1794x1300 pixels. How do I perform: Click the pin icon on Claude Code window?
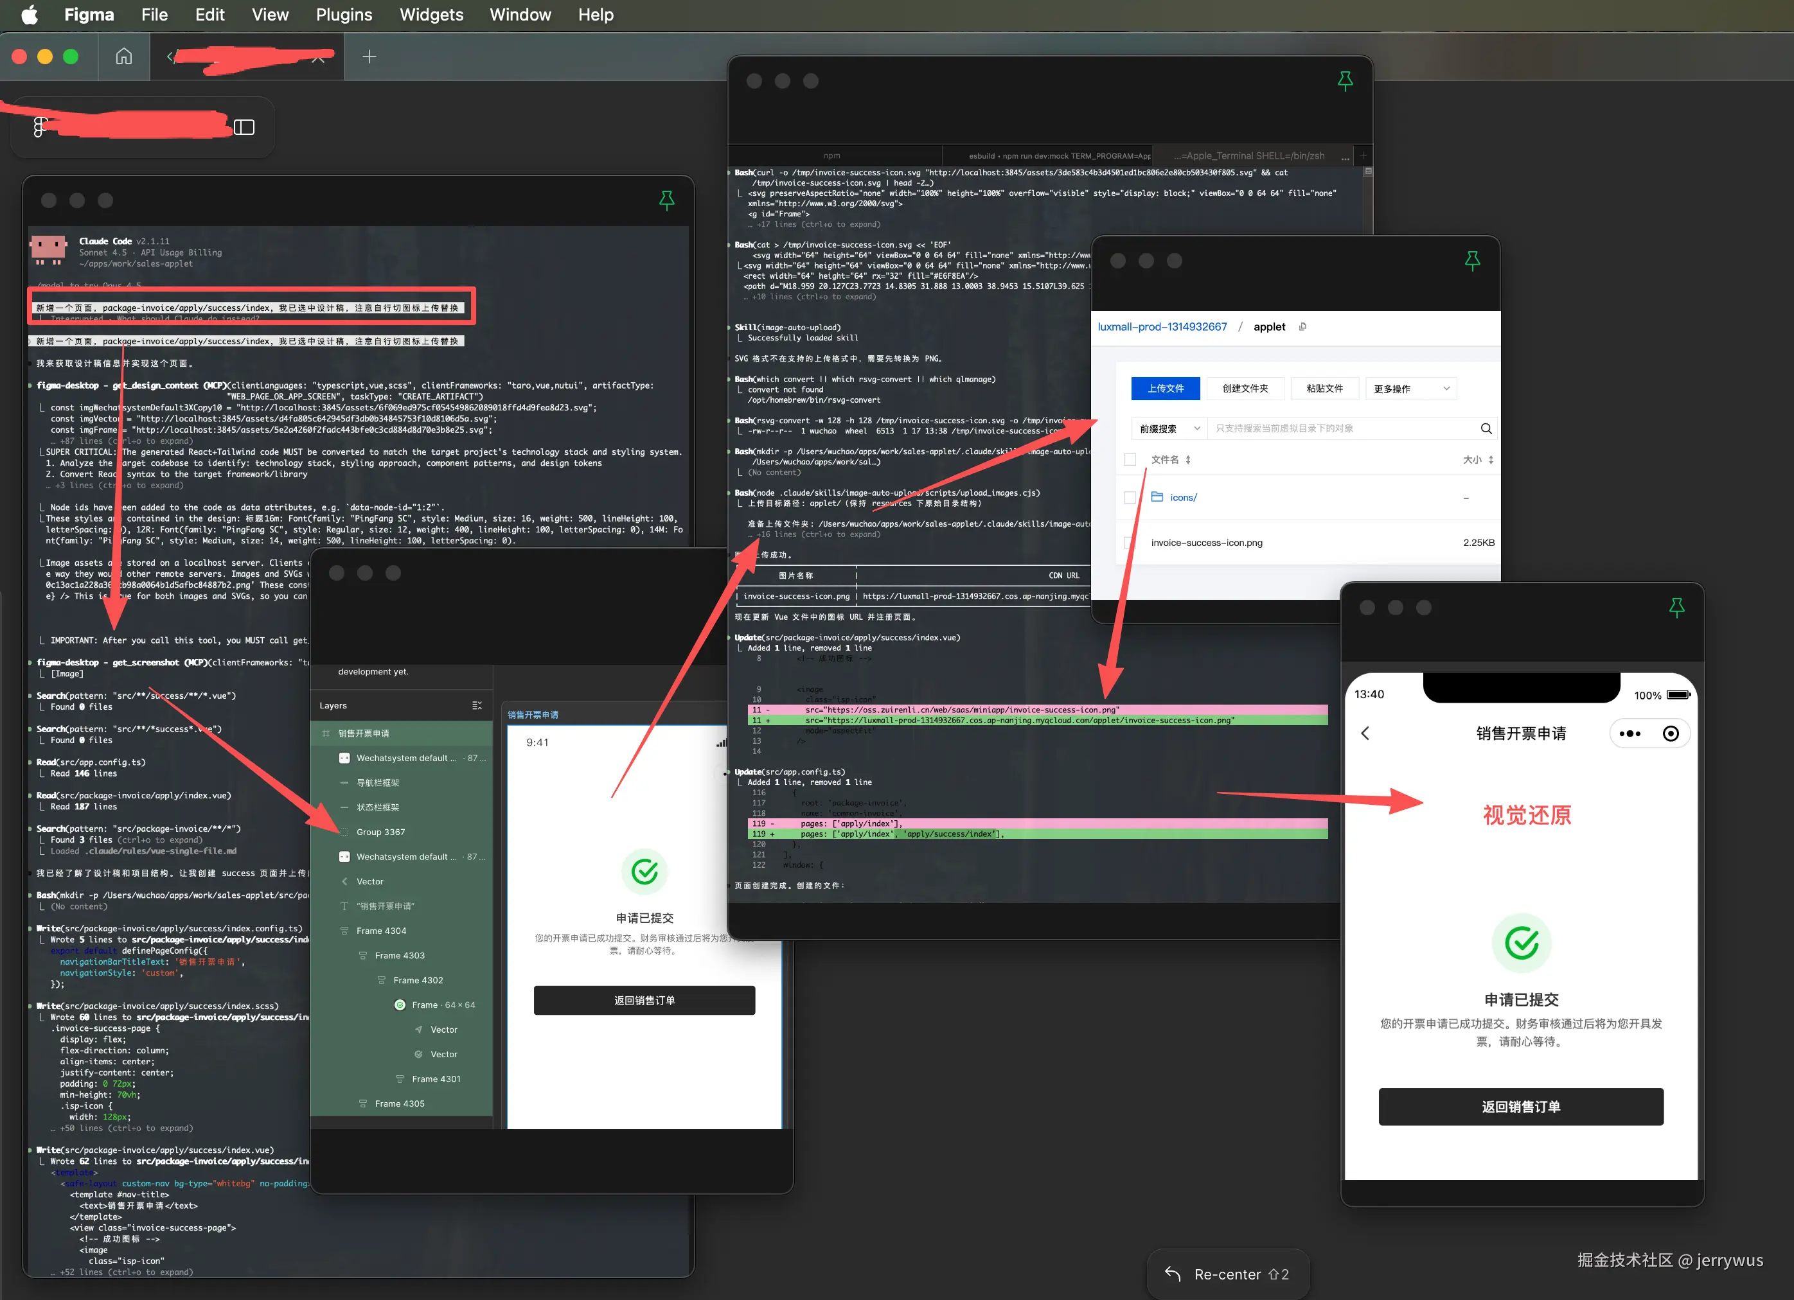point(667,200)
